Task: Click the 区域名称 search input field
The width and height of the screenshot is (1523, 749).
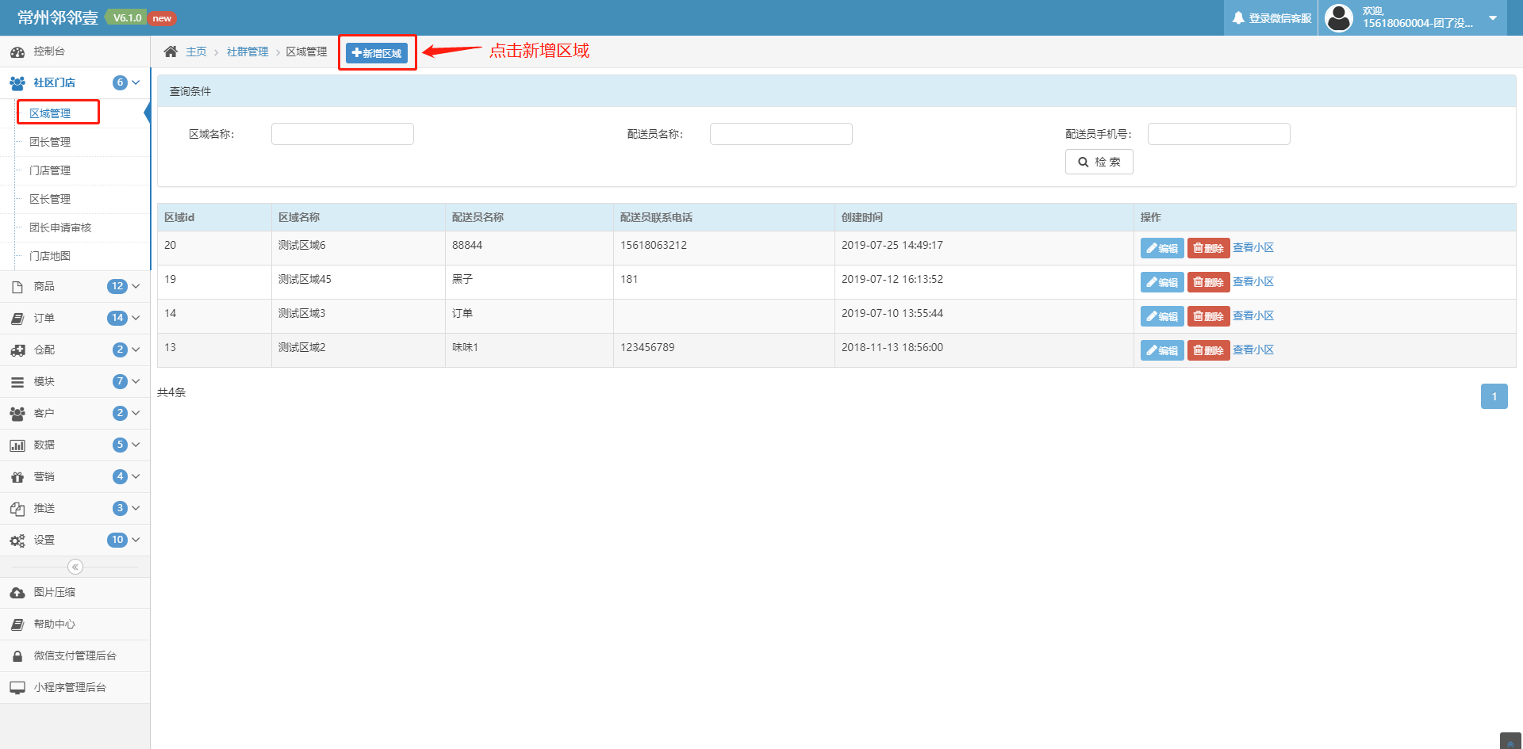Action: tap(343, 134)
